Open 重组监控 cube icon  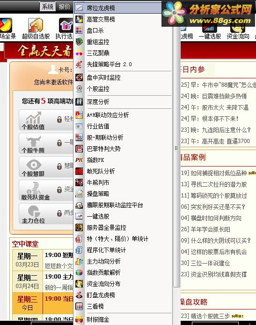tap(79, 42)
